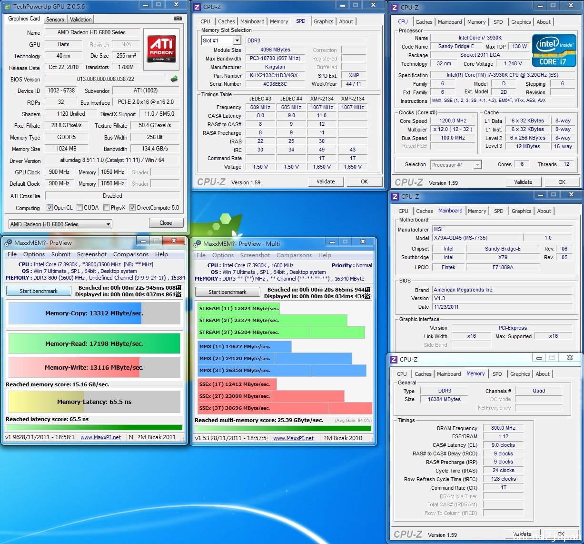
Task: Click the GPU-Z title bar app icon
Action: coord(8,6)
